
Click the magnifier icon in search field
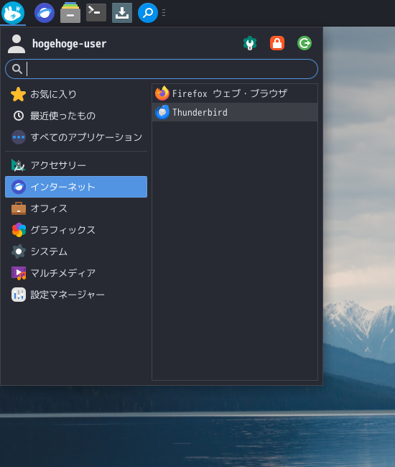point(17,69)
